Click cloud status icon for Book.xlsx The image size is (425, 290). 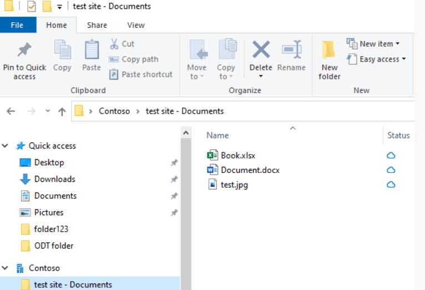tap(391, 155)
